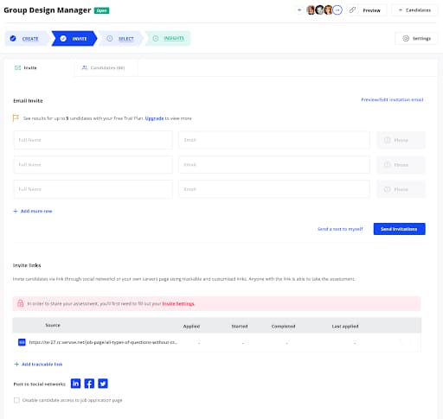443x419 pixels.
Task: Click the Settings gear button
Action: tap(417, 38)
